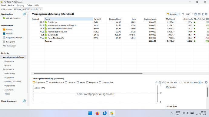Image resolution: width=209 pixels, height=117 pixels.
Task: Click the Portfolio Performance taskbar icon
Action: (112, 113)
